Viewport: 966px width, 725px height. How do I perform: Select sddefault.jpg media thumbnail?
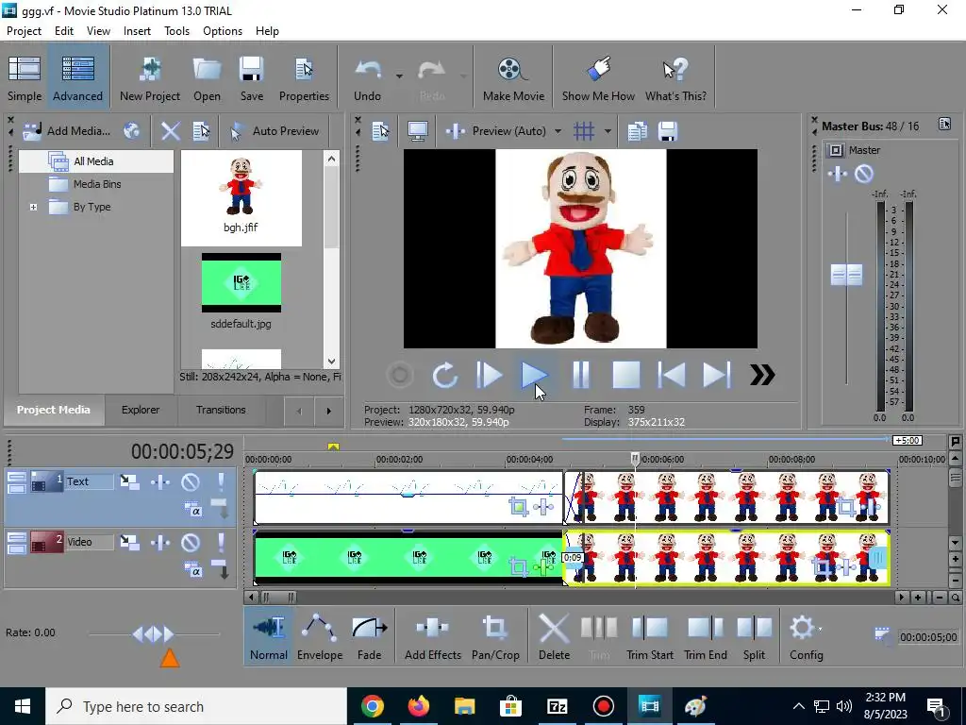[241, 291]
